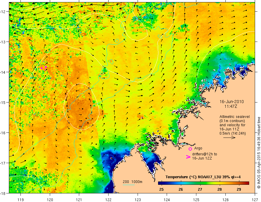Click the longitude label 123
Screen dimensions: 261x202
[138, 200]
